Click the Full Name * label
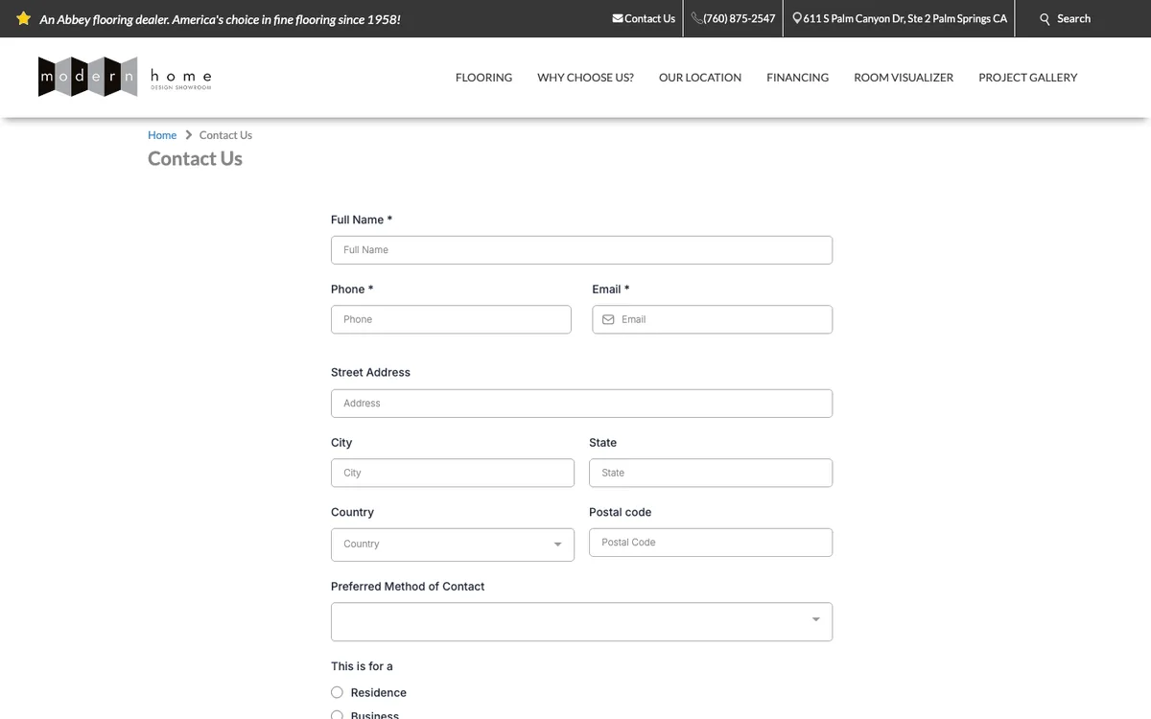Image resolution: width=1151 pixels, height=719 pixels. 362,220
